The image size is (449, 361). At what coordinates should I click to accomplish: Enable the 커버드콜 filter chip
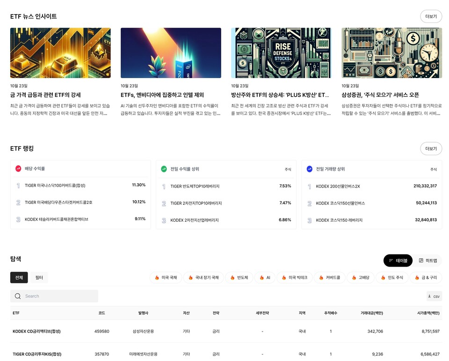[x=329, y=277]
